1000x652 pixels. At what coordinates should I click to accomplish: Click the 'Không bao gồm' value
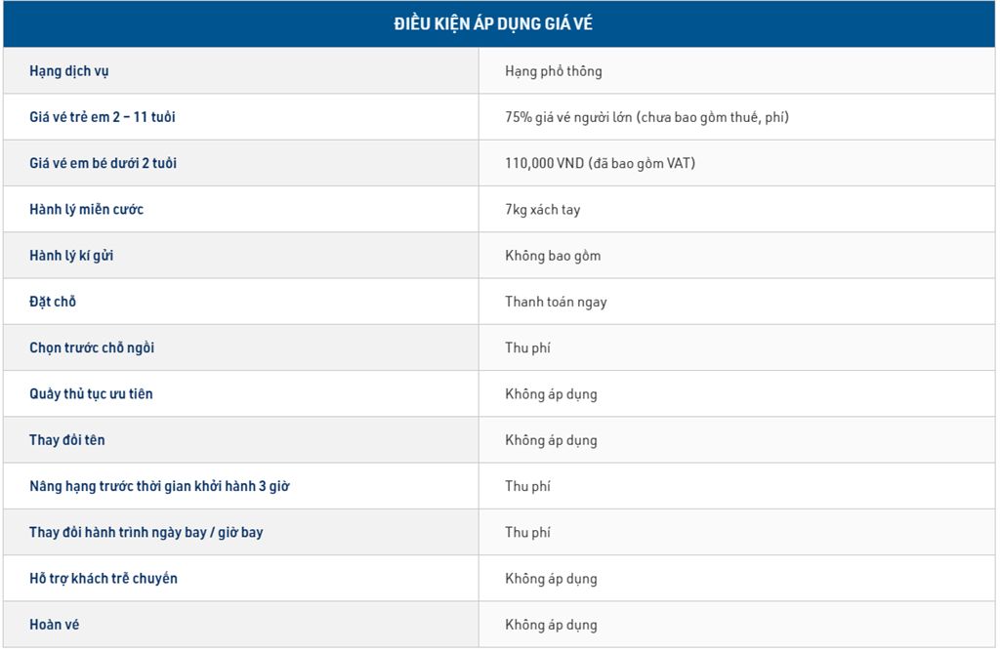coord(553,256)
